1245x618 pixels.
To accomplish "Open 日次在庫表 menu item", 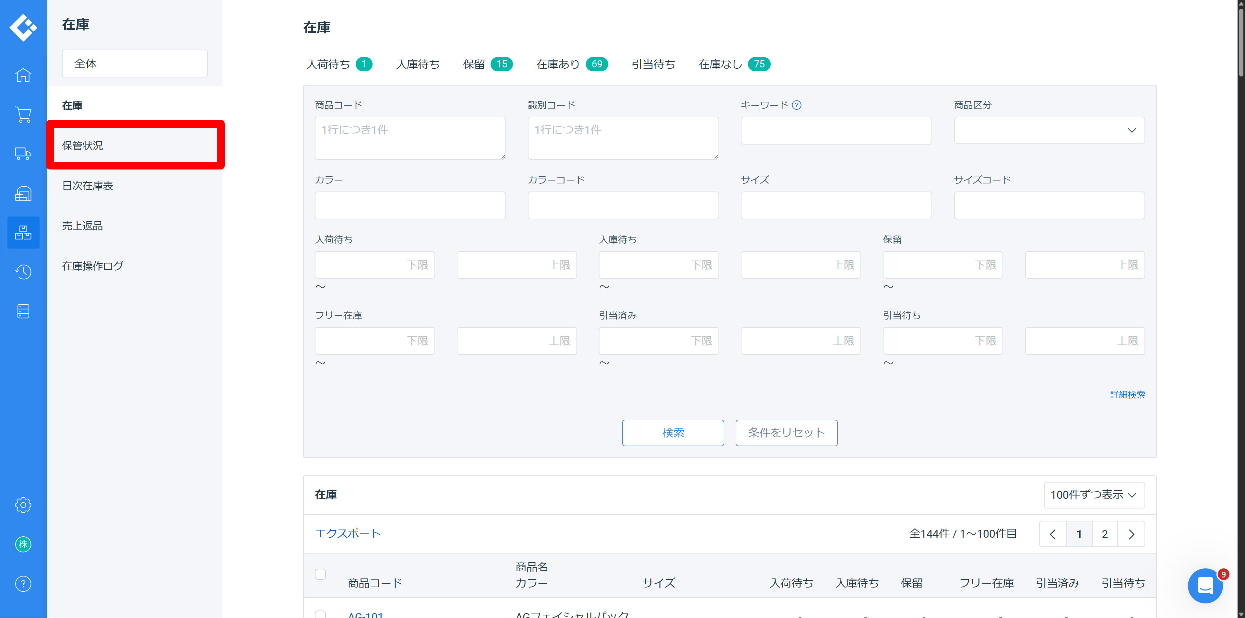I will [x=135, y=186].
